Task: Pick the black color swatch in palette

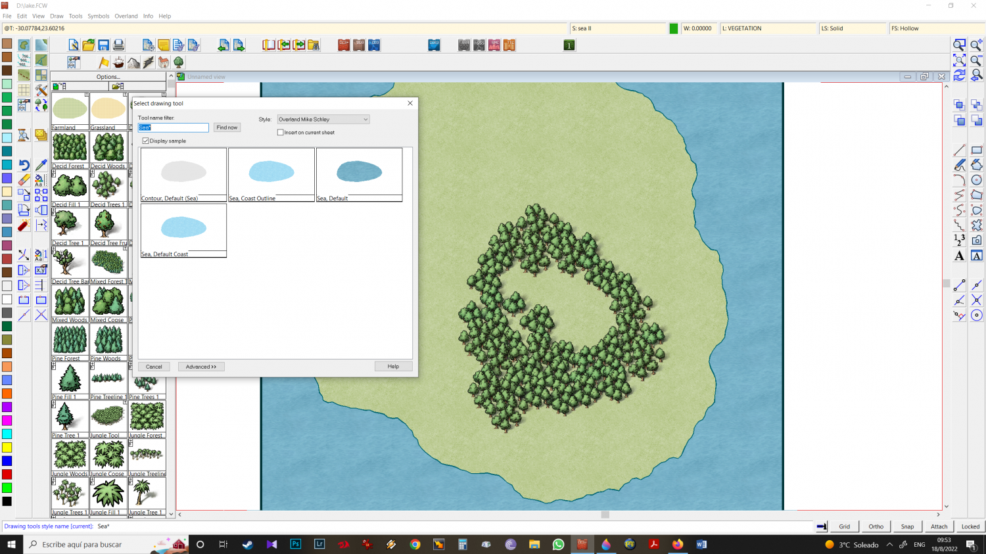Action: (7, 501)
